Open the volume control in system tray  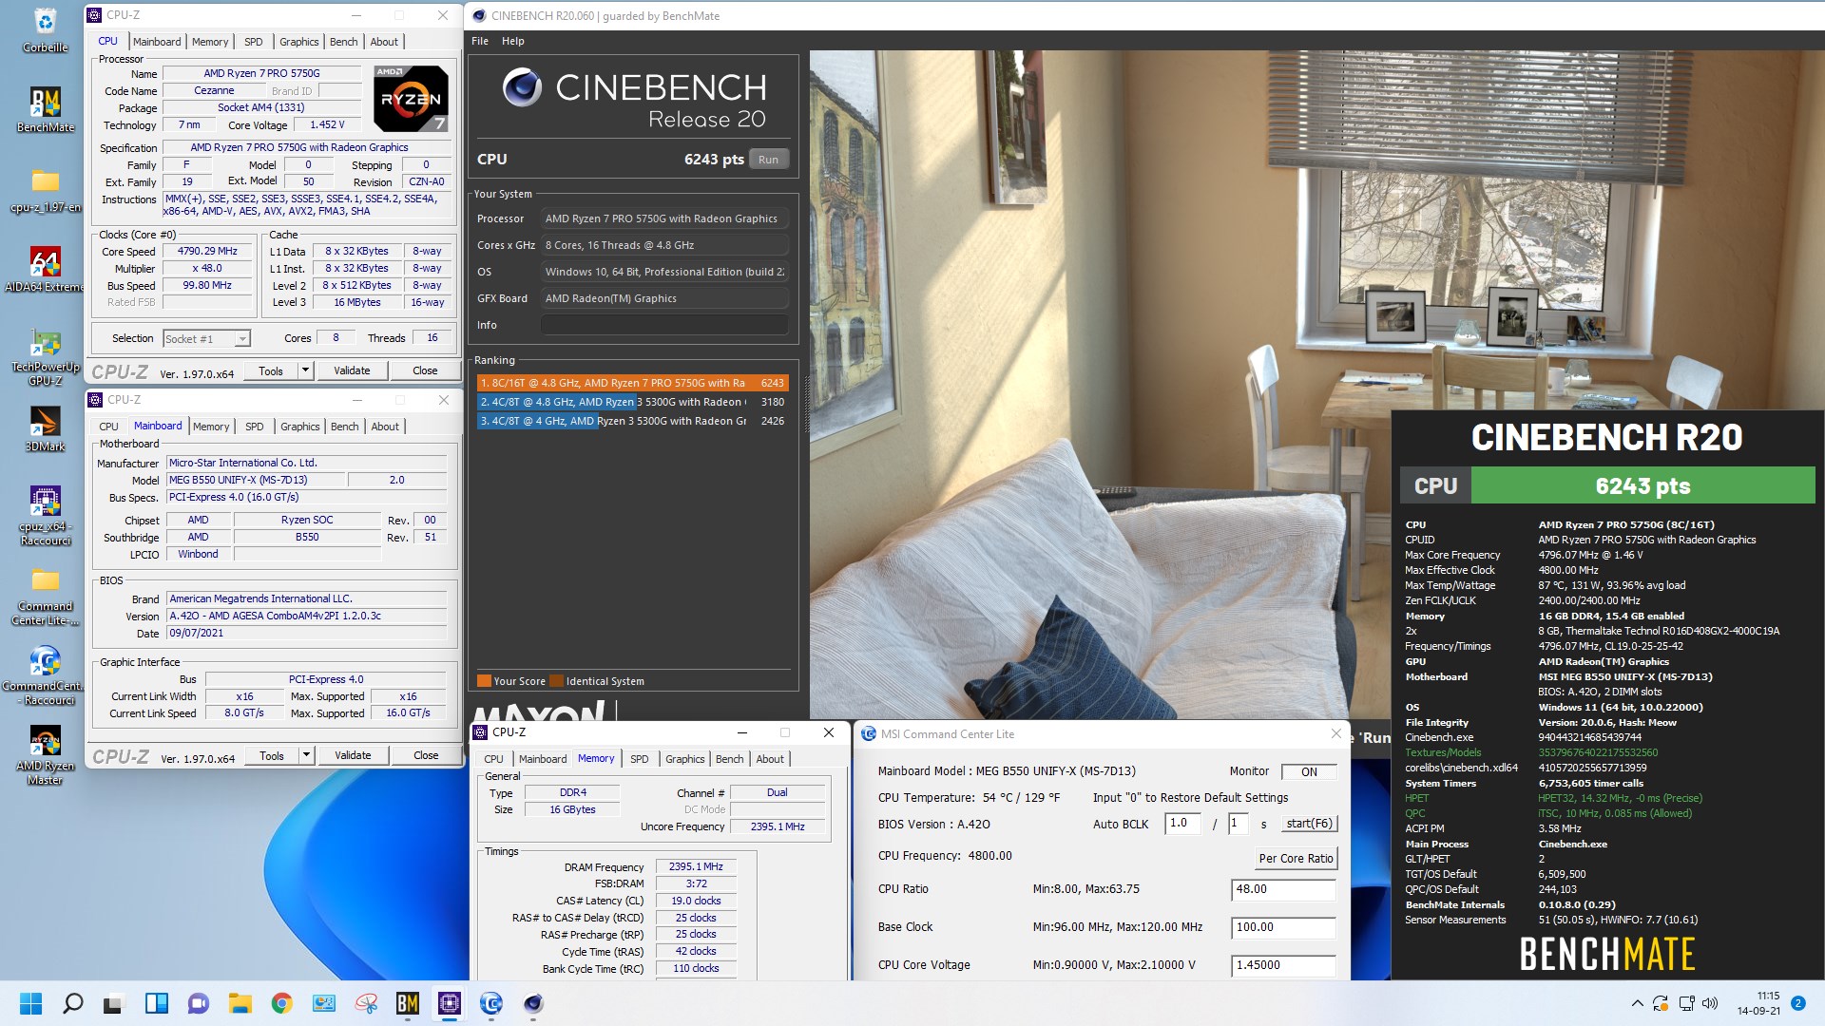tap(1710, 1003)
